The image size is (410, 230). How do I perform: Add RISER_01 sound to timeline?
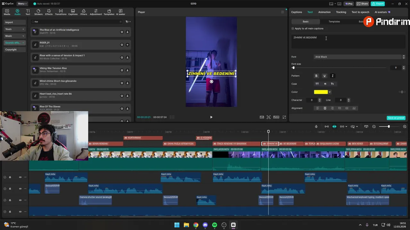tap(127, 45)
